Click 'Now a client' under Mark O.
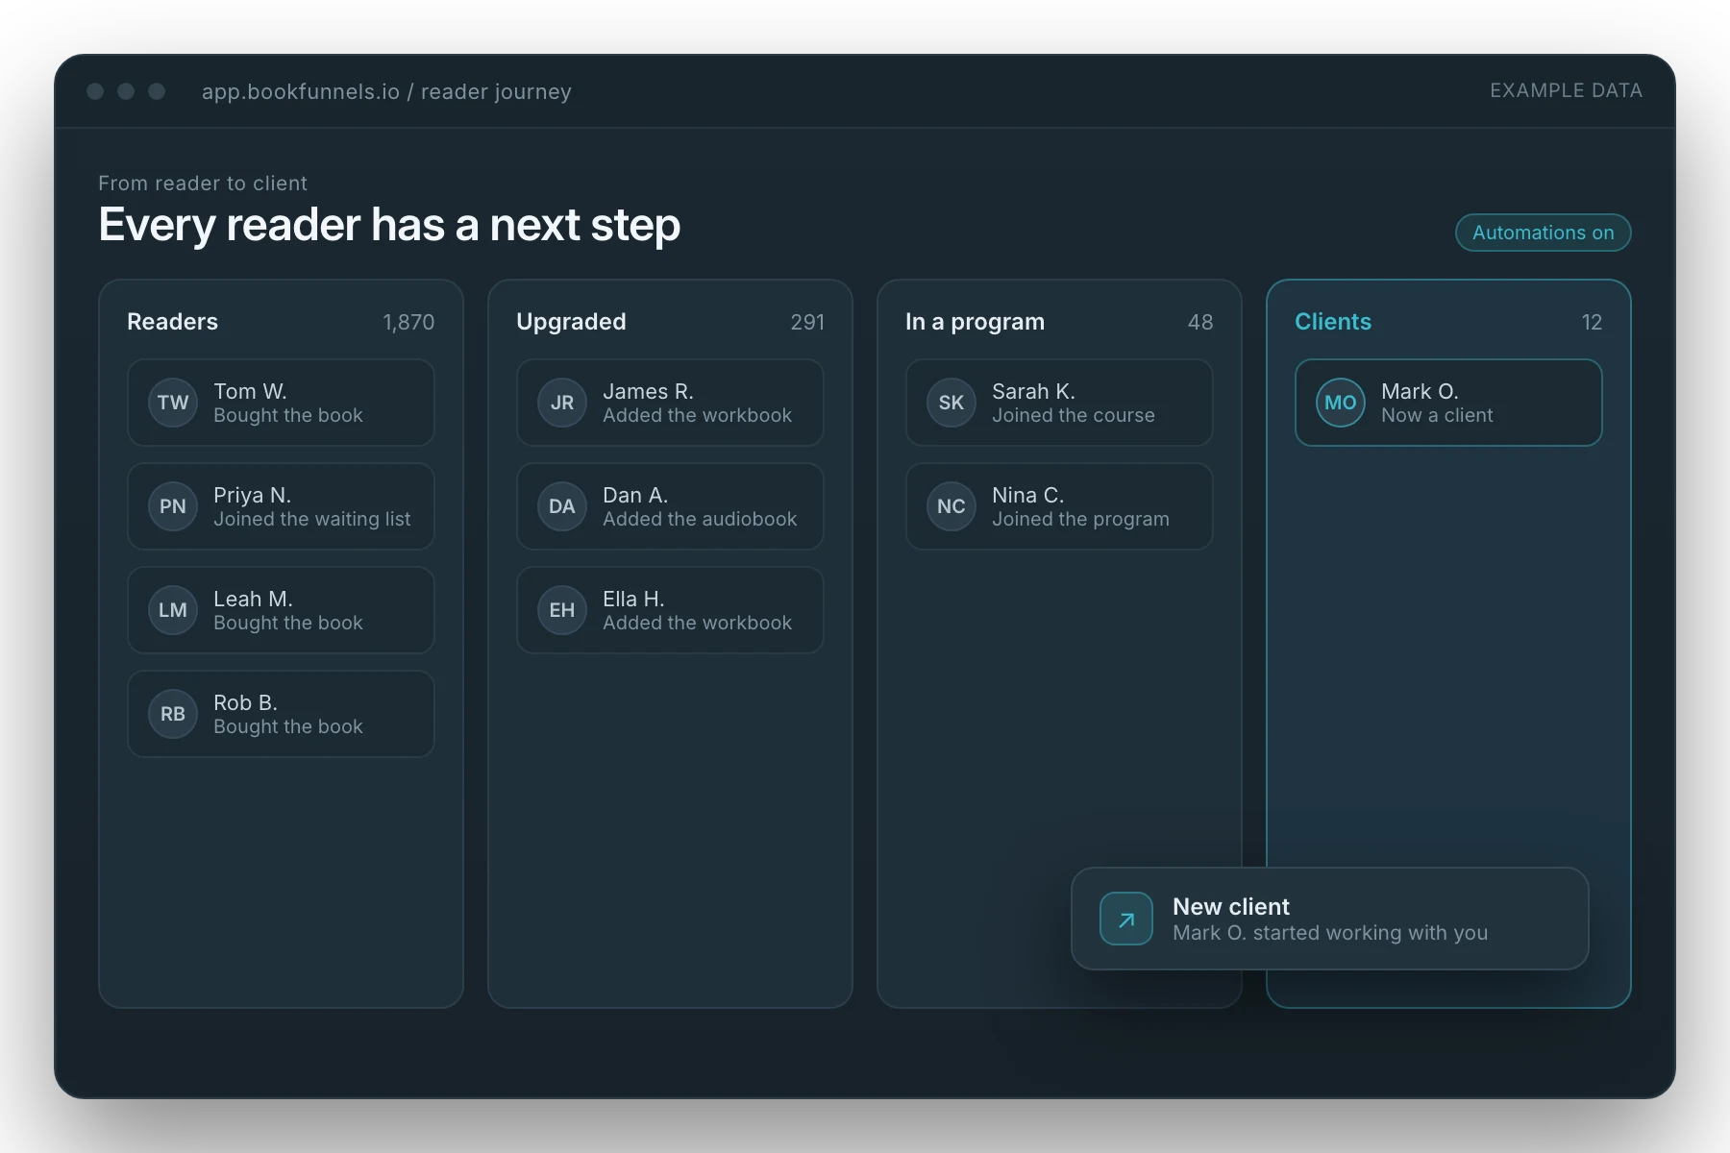Screen dimensions: 1730x1153 1437,415
